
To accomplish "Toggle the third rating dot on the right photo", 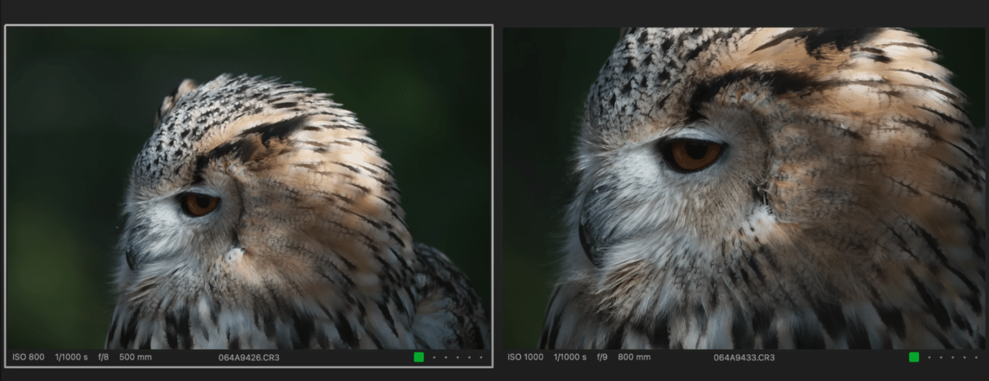I will 953,358.
